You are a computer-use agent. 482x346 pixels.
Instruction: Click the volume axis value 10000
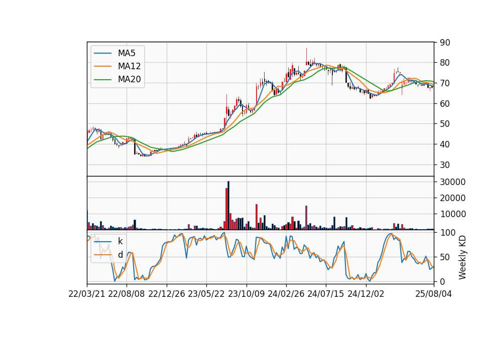coord(452,214)
